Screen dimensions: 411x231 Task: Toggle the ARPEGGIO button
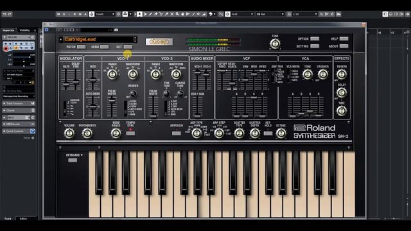click(x=177, y=133)
